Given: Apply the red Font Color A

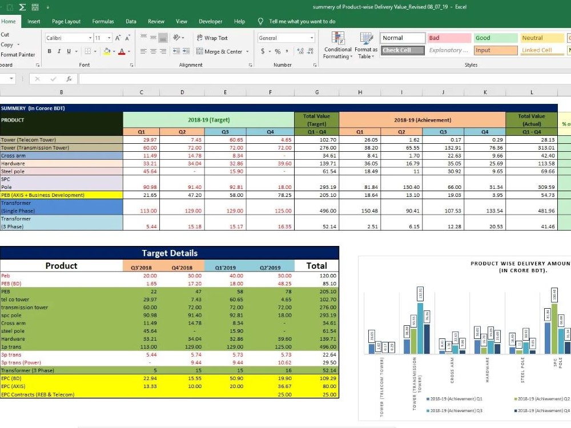Looking at the screenshot, I should [x=122, y=51].
